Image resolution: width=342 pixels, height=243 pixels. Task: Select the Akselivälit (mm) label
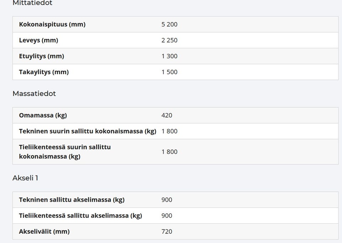click(x=44, y=232)
